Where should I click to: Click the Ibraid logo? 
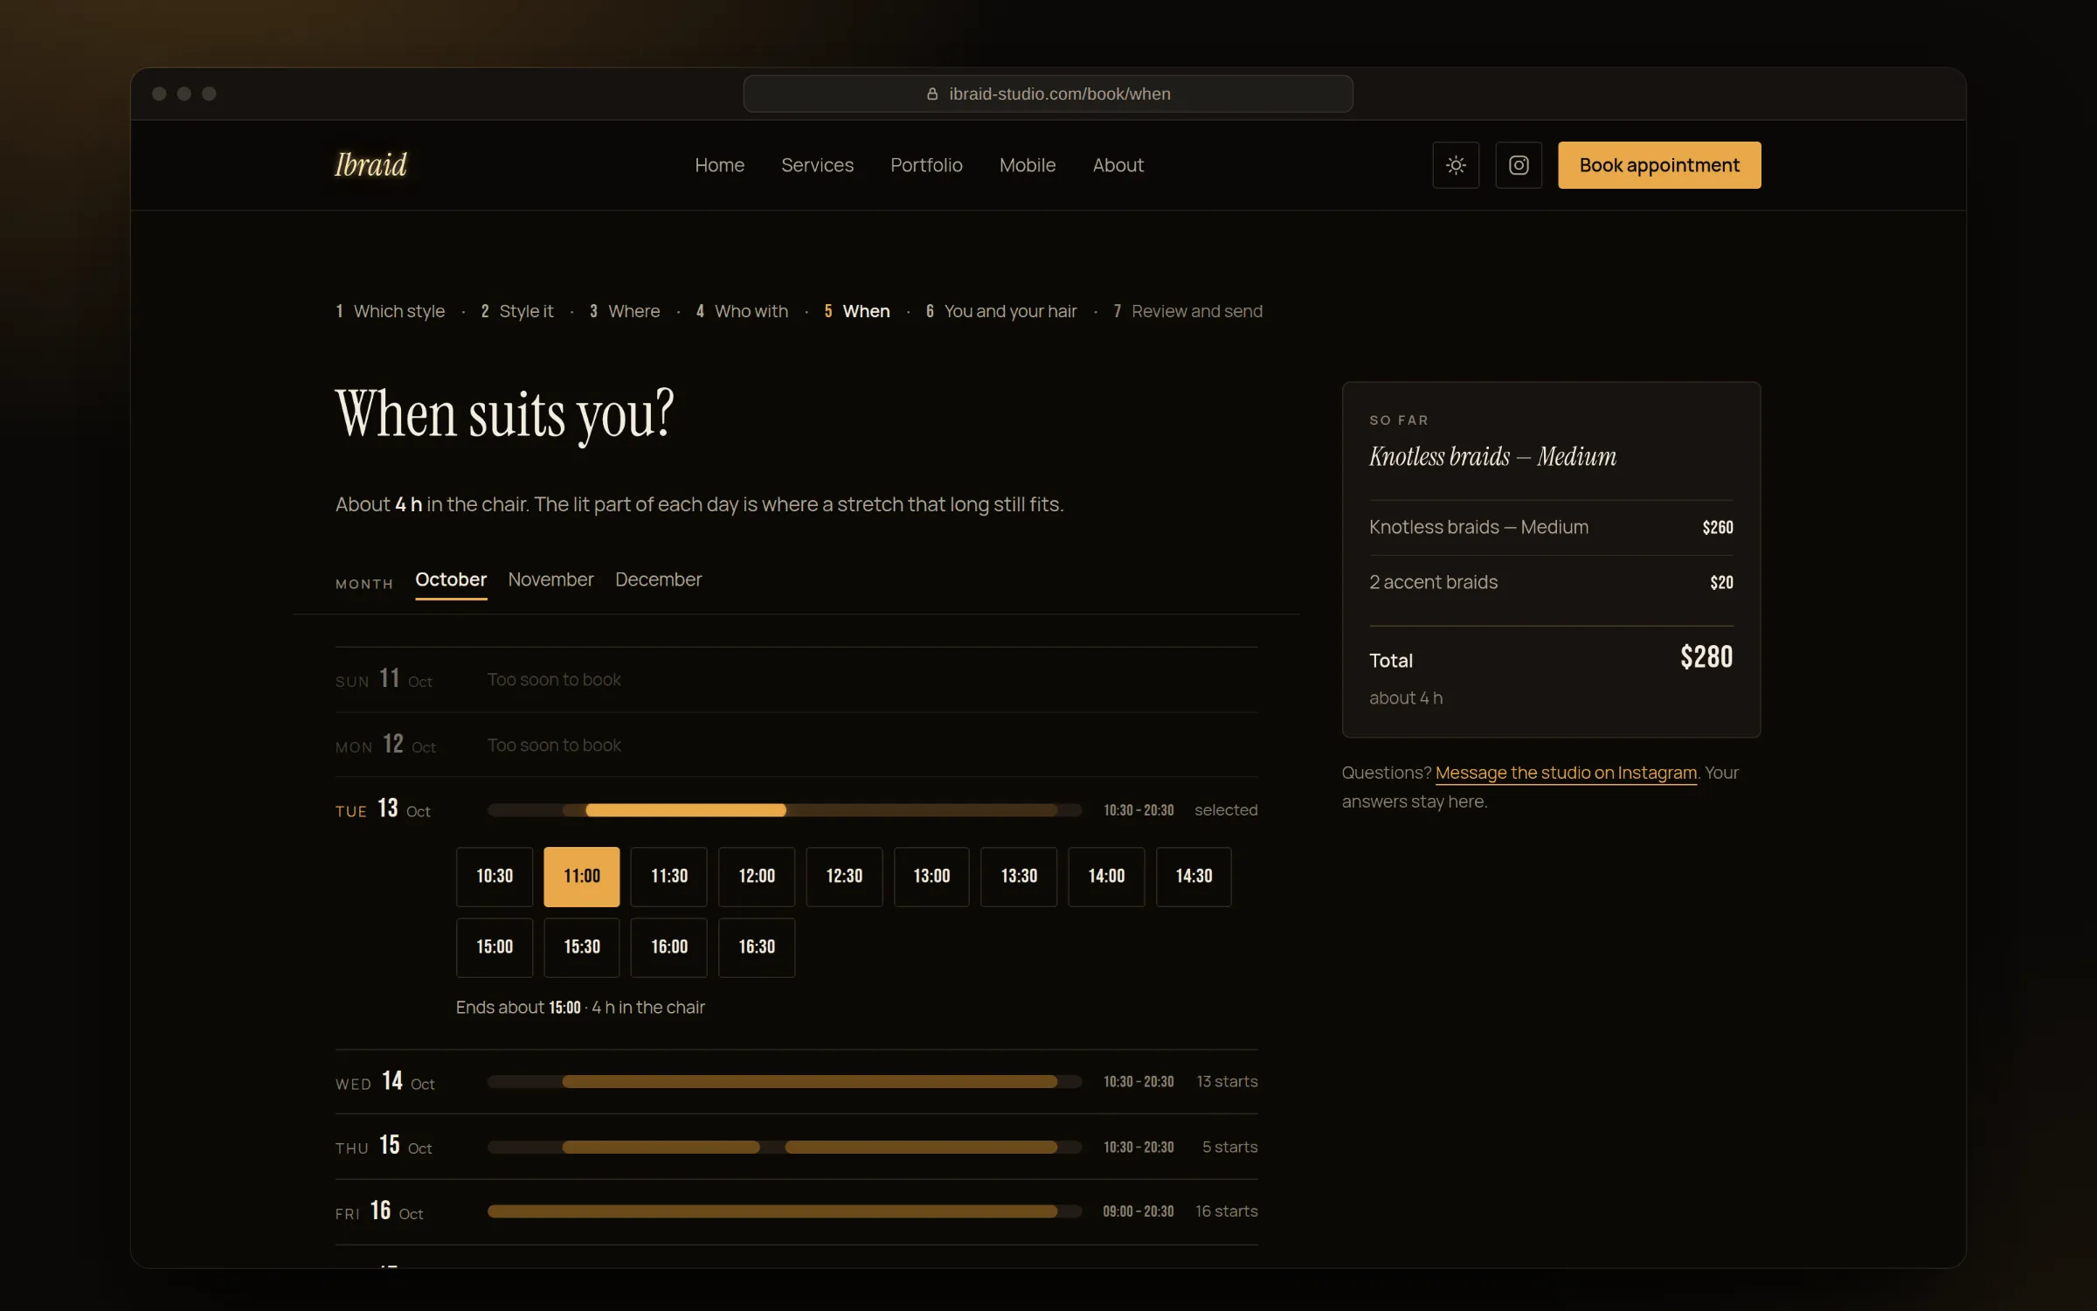[371, 165]
